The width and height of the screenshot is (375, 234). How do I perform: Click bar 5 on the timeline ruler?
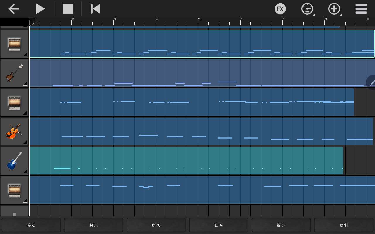click(x=199, y=21)
